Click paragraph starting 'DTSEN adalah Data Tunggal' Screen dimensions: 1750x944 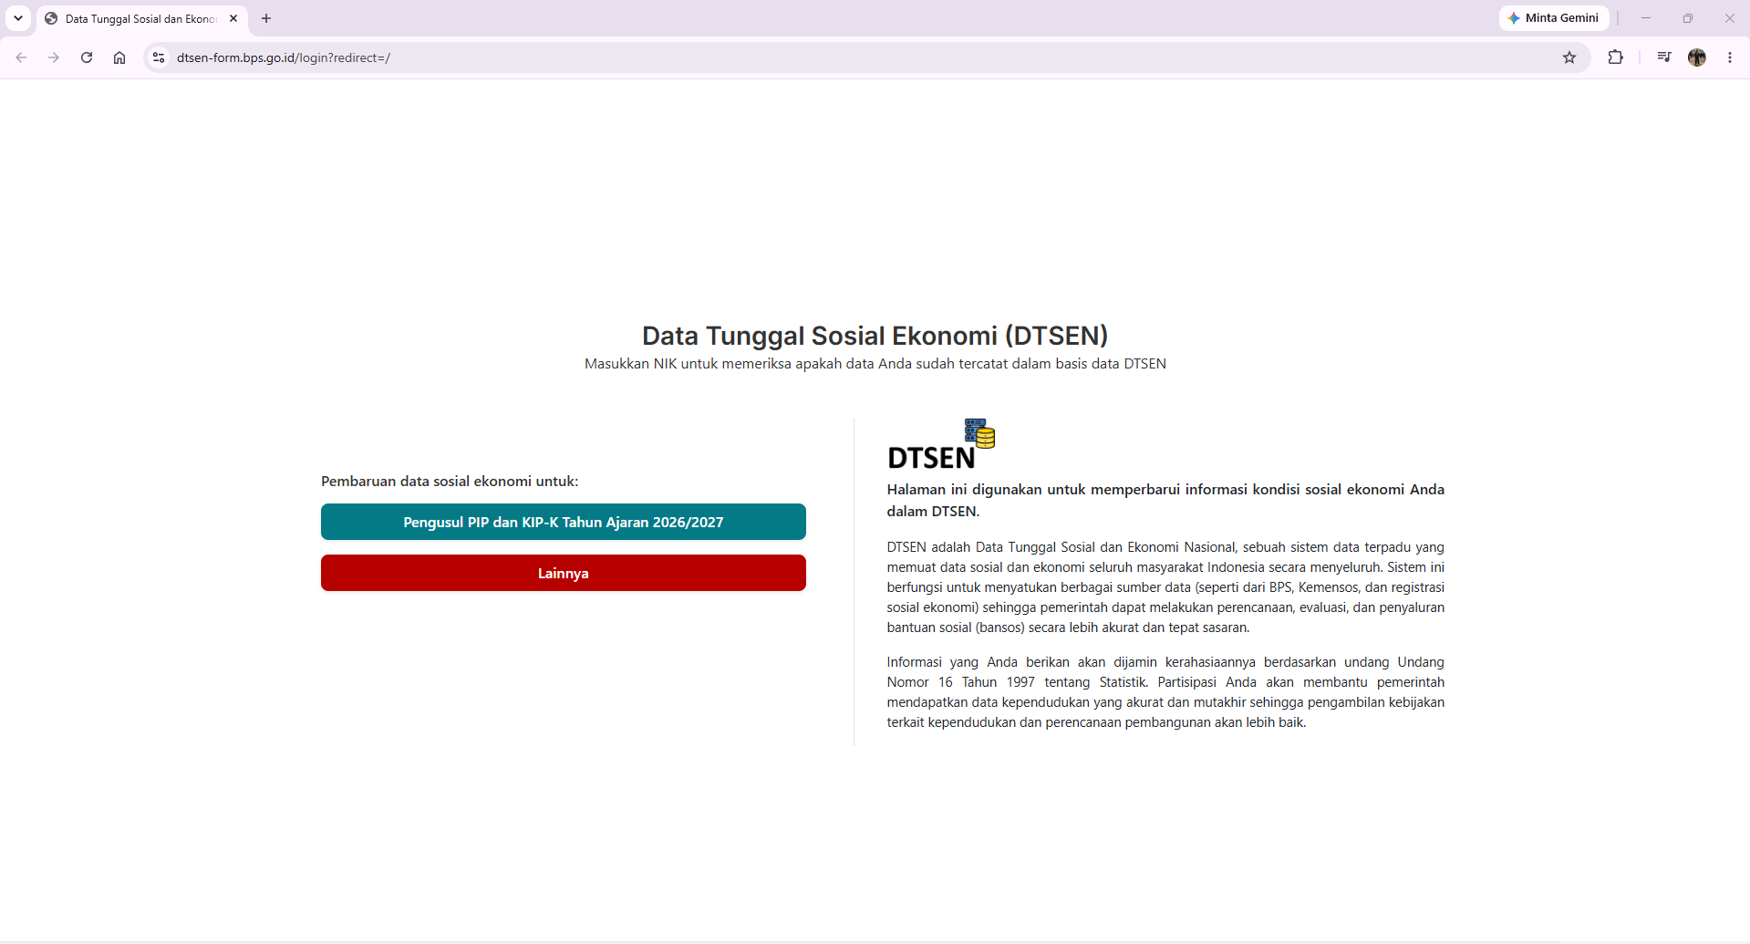(x=1165, y=587)
